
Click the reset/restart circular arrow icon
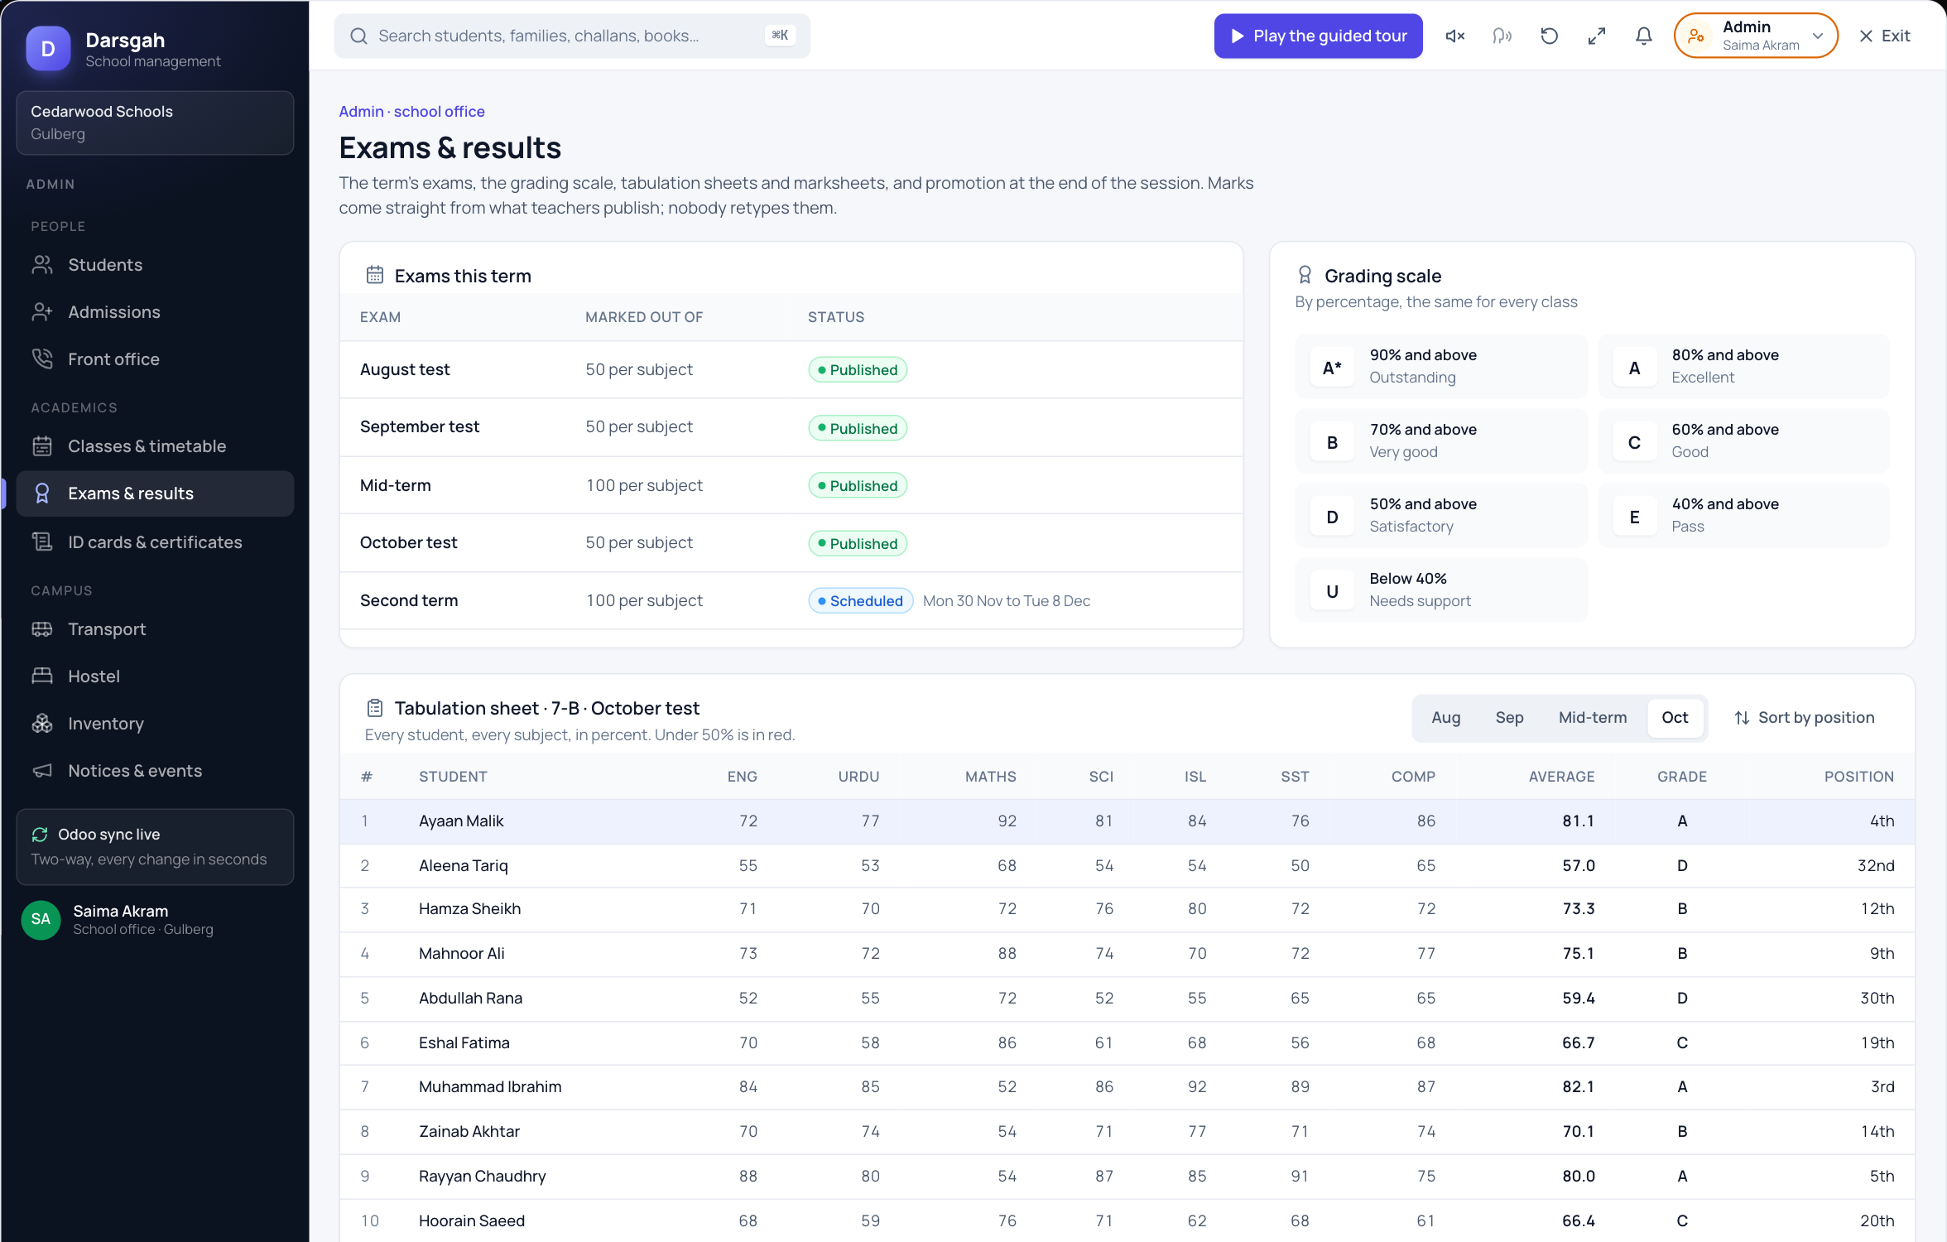pos(1549,36)
